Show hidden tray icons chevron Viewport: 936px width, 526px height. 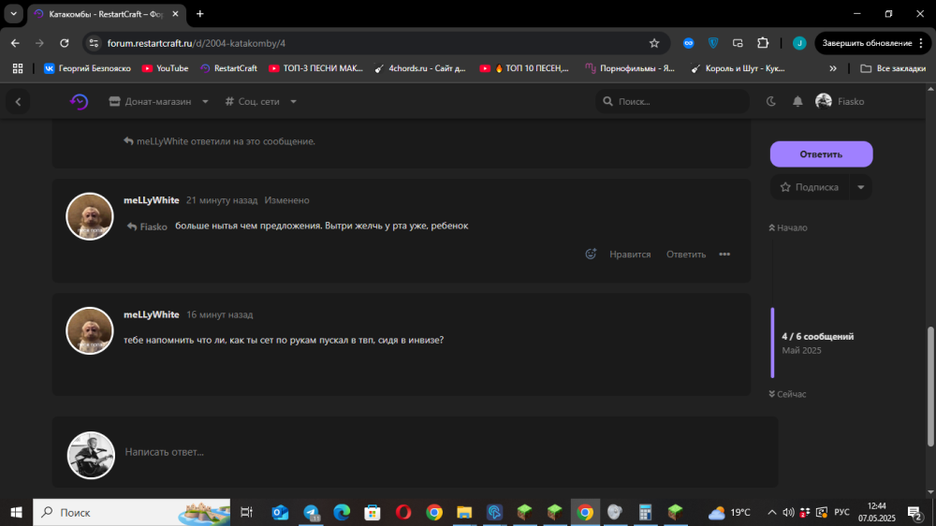pyautogui.click(x=772, y=512)
